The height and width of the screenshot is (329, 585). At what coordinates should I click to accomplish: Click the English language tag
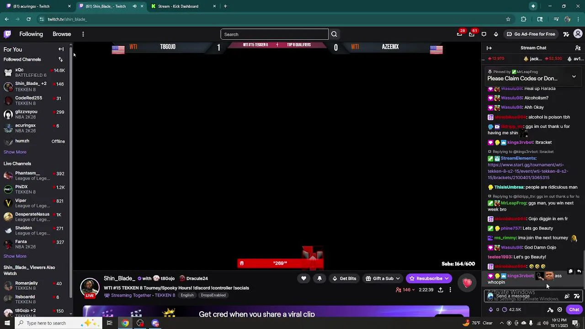coord(187,295)
